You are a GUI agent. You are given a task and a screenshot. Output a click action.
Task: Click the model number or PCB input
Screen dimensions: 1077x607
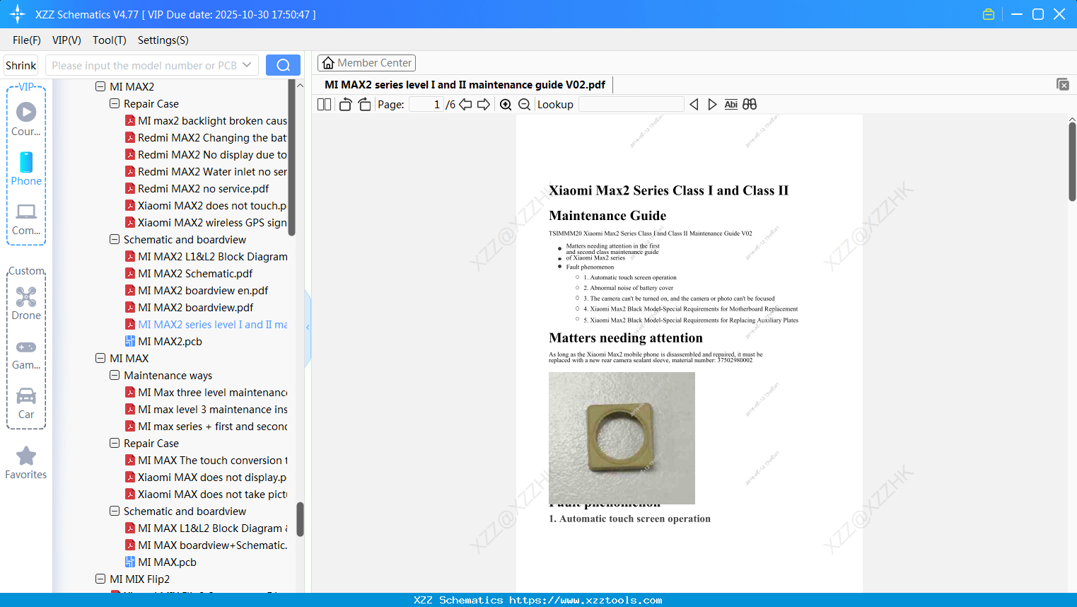point(144,65)
